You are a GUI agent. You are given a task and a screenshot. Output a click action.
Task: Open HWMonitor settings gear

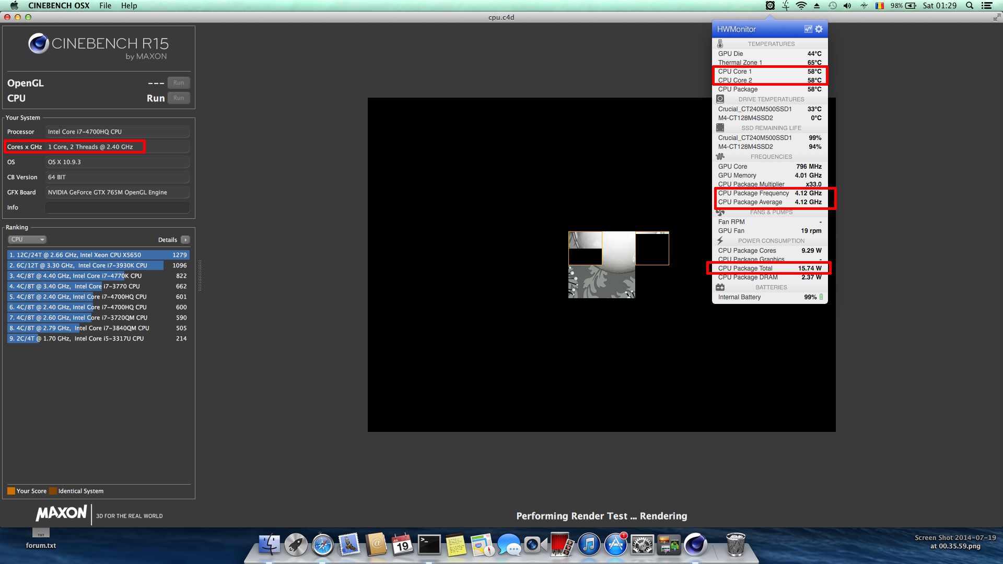click(819, 29)
